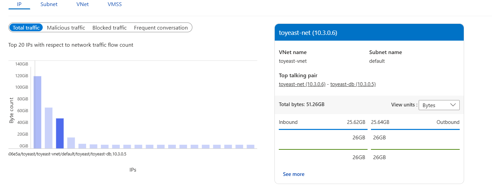Click the Byte count axis label
492x186 pixels.
point(11,110)
